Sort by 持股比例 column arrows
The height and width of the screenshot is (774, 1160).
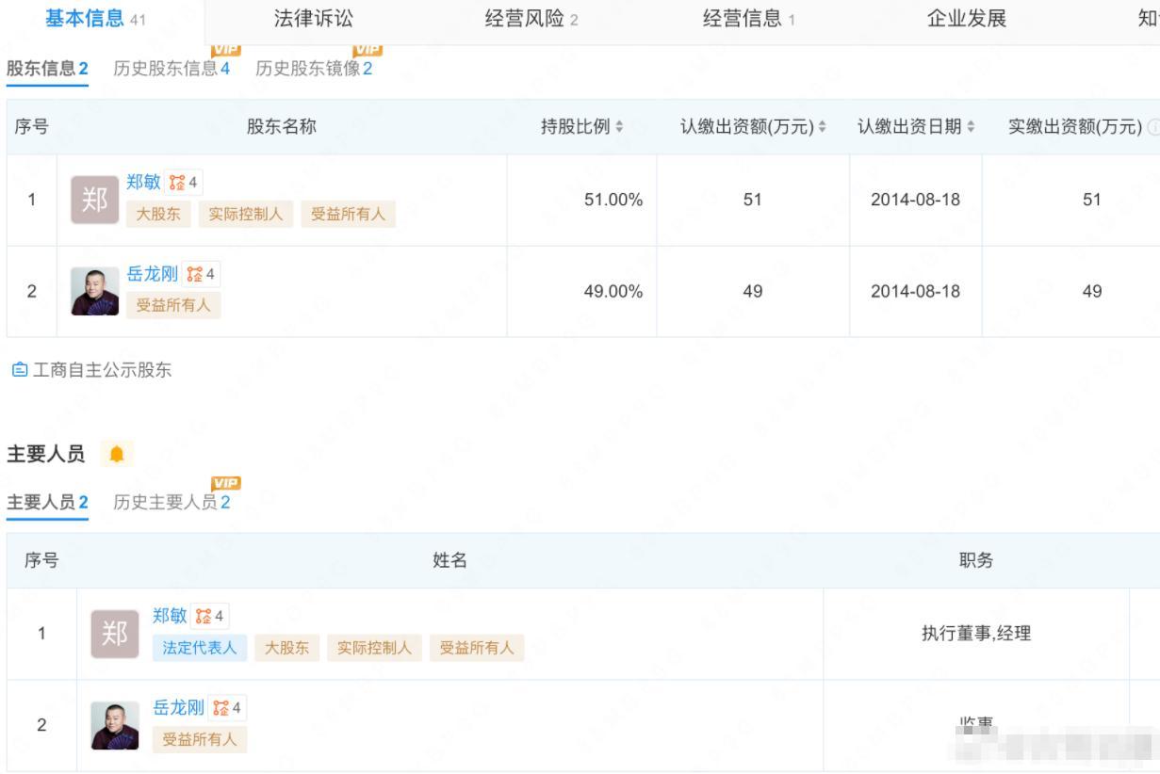coord(619,127)
